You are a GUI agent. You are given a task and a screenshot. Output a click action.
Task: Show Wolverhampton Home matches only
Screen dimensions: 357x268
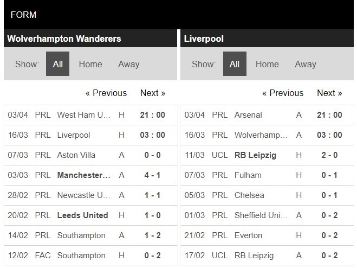(x=90, y=64)
